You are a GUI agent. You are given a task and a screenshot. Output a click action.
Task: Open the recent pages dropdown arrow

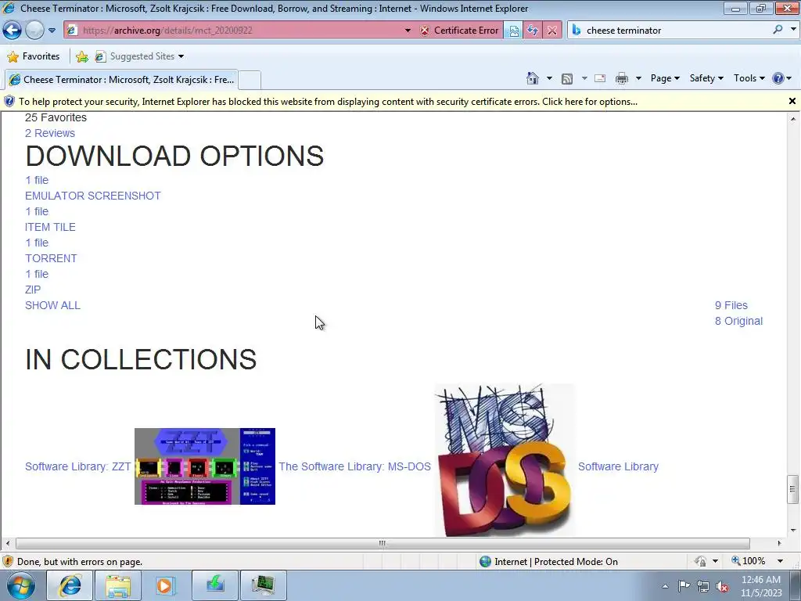coord(52,31)
